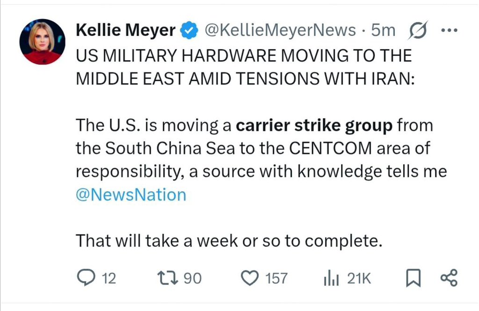Open the view analytics bar chart icon
The height and width of the screenshot is (311, 479).
tap(331, 279)
